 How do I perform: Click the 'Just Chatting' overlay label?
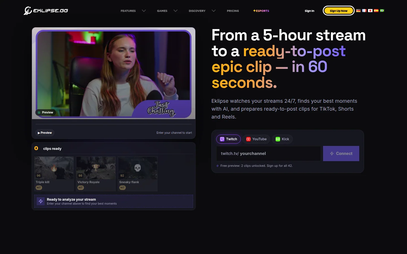click(161, 109)
